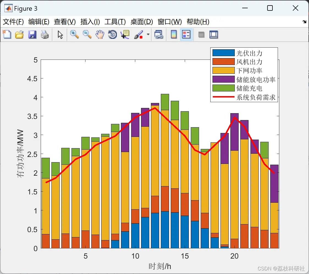Select the Edit Plot arrow tool

click(60, 34)
